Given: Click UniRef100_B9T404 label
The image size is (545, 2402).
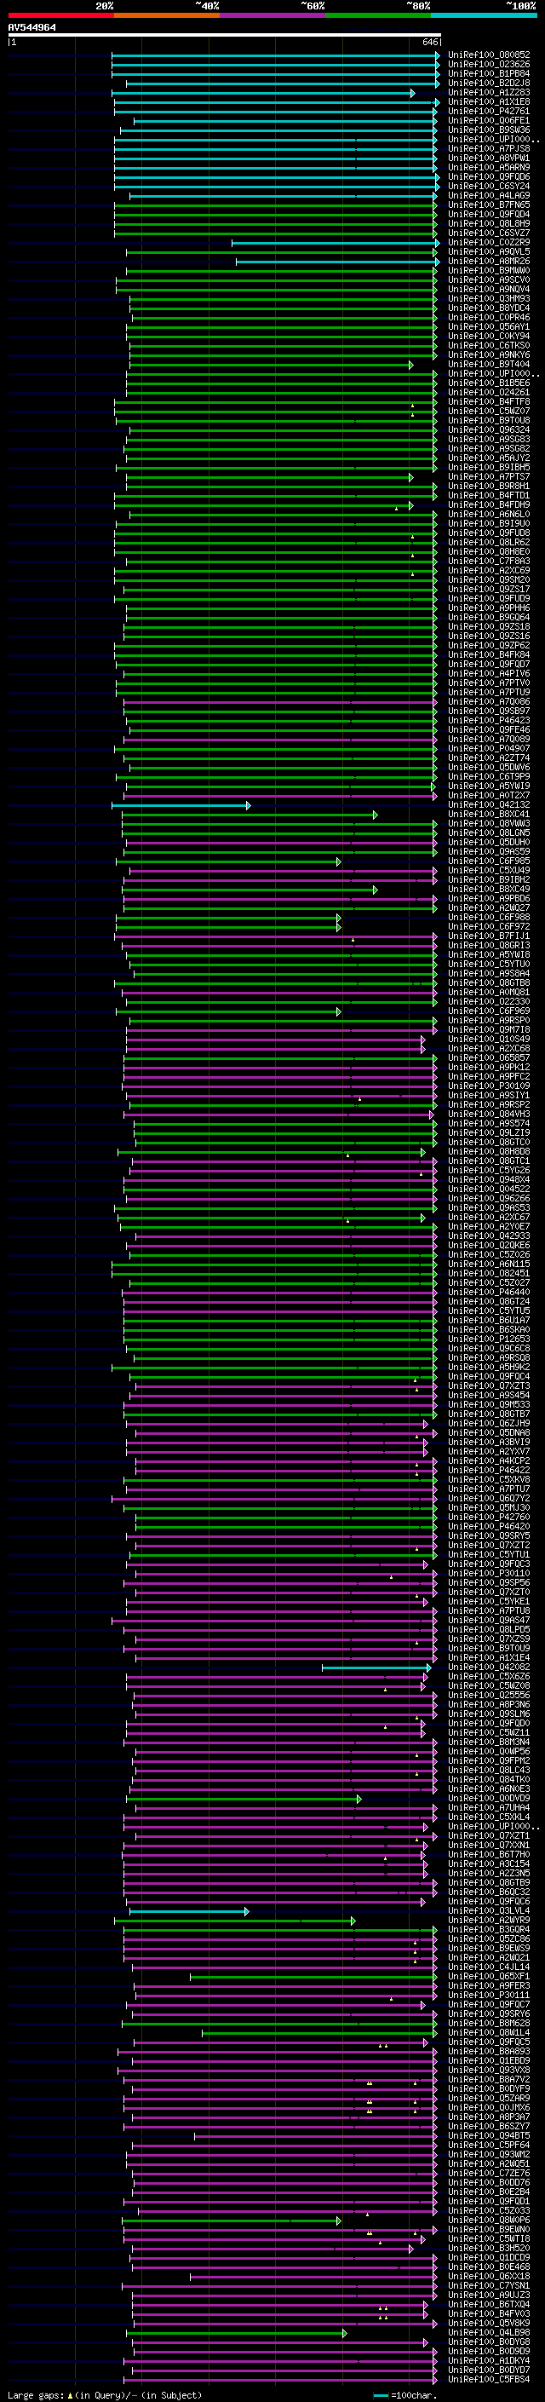Looking at the screenshot, I should (x=489, y=365).
